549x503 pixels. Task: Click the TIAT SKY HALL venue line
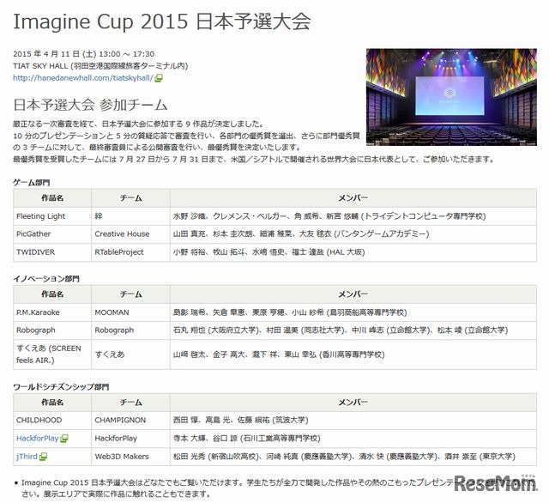100,66
